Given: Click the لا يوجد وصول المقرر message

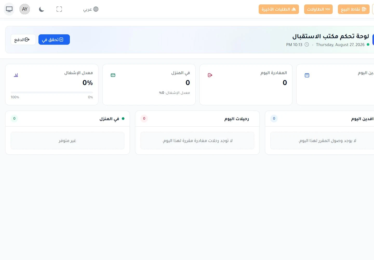Looking at the screenshot, I should [x=327, y=140].
